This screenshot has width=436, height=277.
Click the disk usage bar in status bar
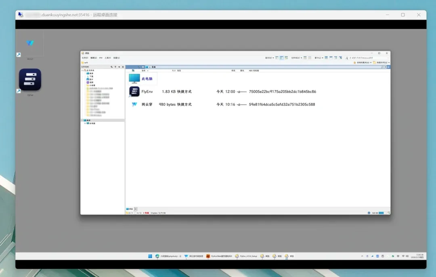pos(382,213)
